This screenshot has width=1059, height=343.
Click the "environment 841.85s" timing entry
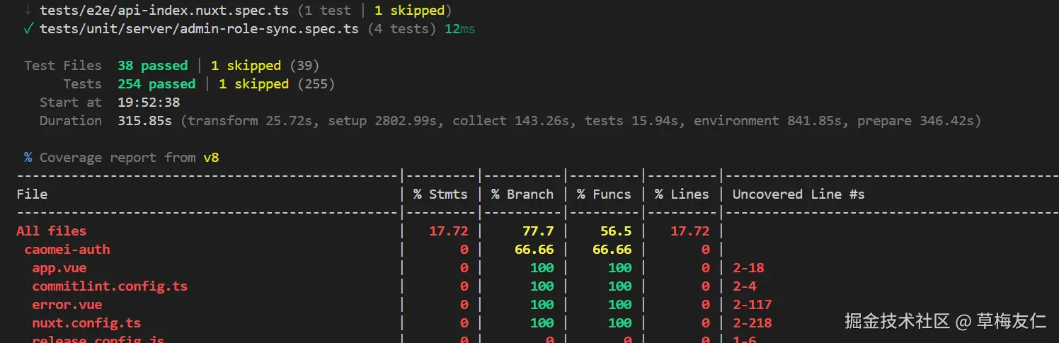click(x=771, y=121)
